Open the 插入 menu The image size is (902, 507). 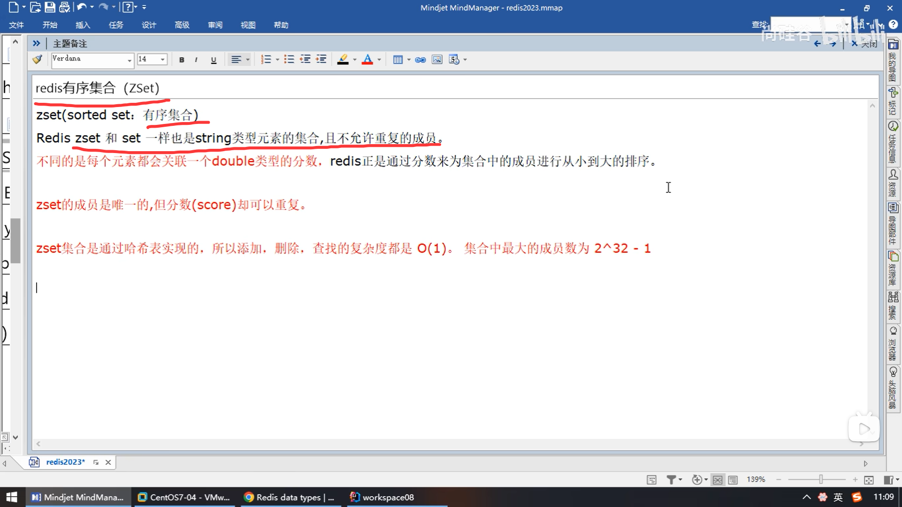pyautogui.click(x=83, y=25)
